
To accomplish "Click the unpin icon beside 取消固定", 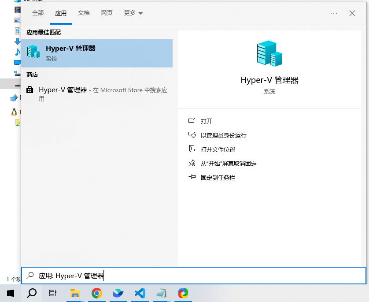I will coord(192,163).
